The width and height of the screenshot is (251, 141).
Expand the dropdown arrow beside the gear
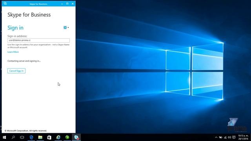coord(68,27)
